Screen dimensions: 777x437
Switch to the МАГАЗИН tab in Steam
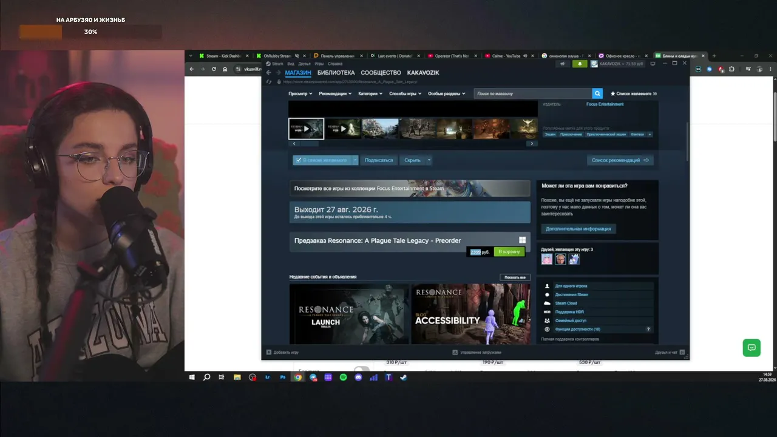(x=298, y=73)
